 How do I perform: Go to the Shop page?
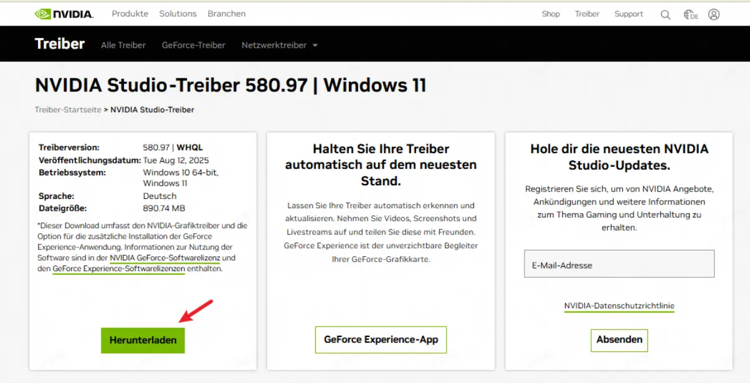[551, 14]
